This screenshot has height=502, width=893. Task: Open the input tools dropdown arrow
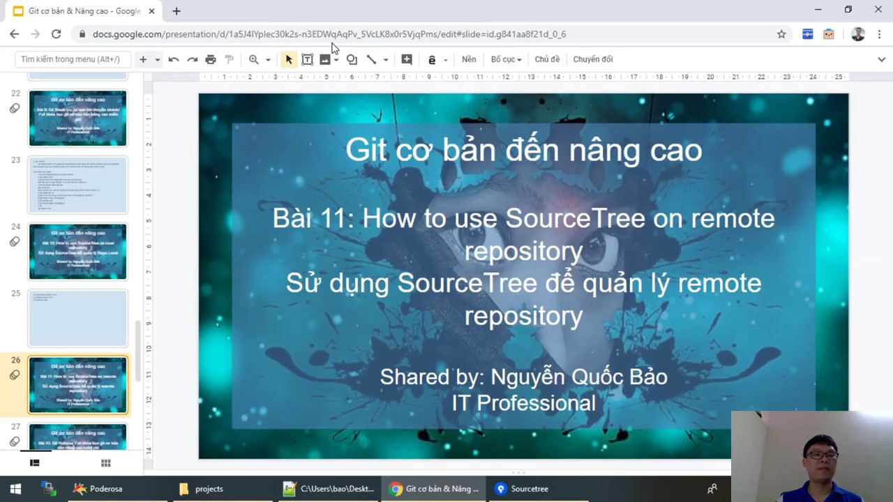pyautogui.click(x=445, y=60)
